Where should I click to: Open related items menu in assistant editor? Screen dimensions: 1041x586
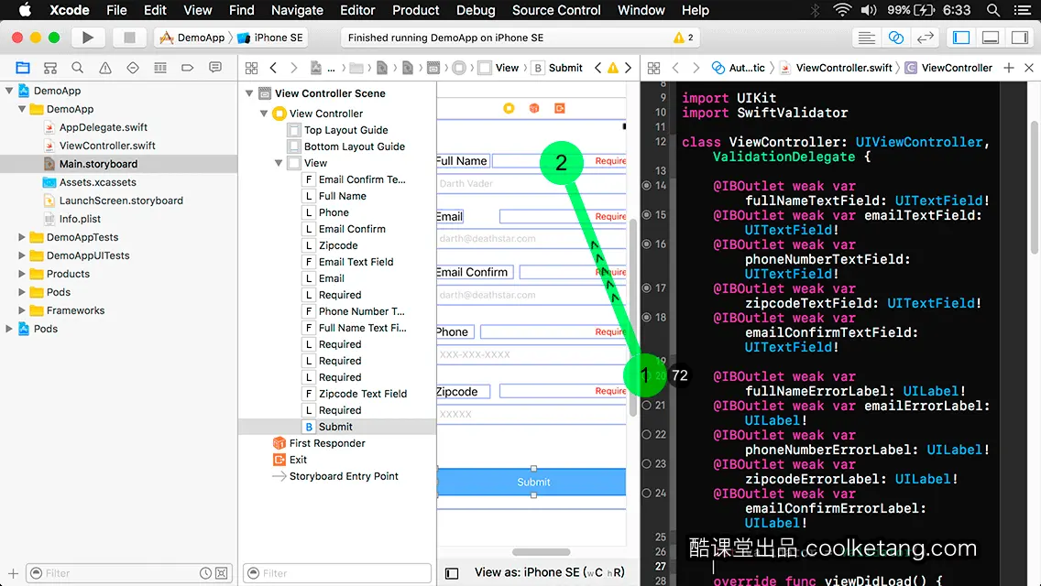click(654, 68)
